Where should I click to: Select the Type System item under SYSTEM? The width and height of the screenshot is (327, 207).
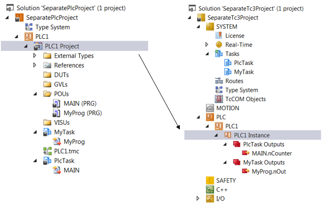pyautogui.click(x=242, y=90)
